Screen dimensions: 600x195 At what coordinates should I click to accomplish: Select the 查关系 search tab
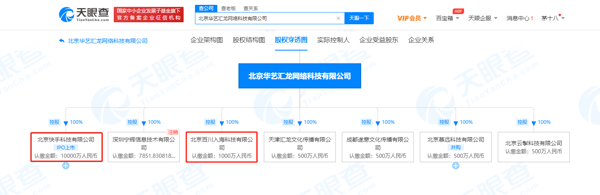pos(251,8)
